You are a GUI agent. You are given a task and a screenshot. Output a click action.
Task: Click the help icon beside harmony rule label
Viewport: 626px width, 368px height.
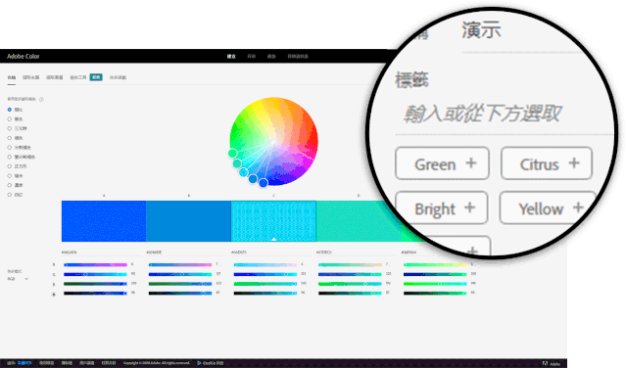point(41,99)
